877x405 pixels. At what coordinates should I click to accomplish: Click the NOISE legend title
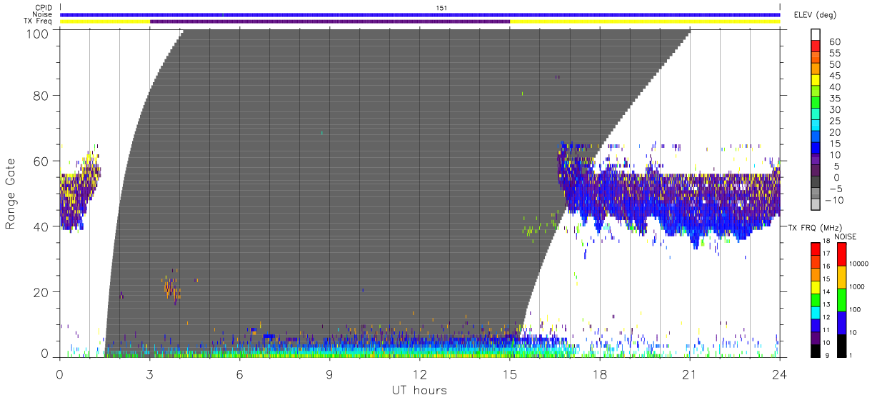click(x=846, y=236)
